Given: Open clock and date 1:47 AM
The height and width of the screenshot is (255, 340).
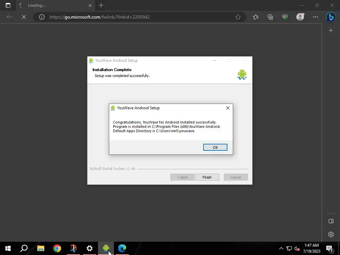Looking at the screenshot, I should click(311, 248).
